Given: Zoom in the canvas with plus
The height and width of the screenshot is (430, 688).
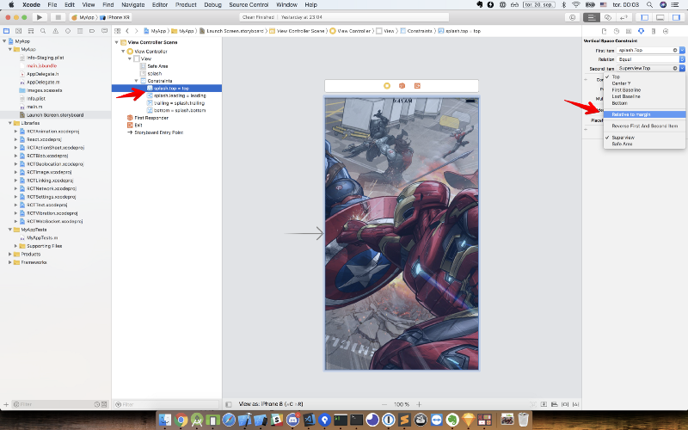Looking at the screenshot, I should pos(419,404).
